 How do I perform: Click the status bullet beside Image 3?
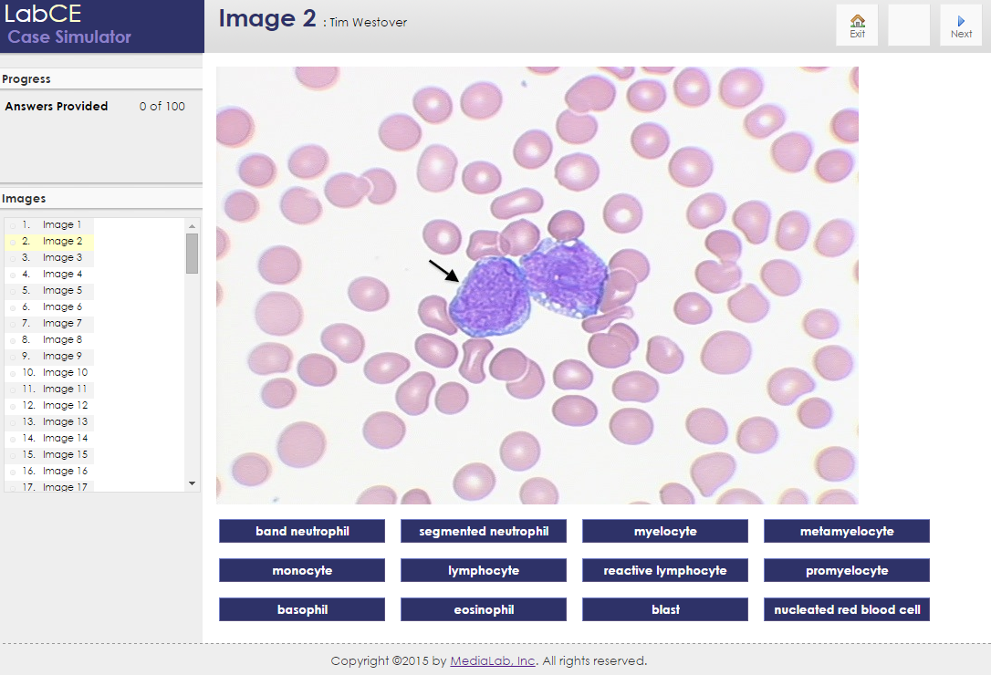pyautogui.click(x=13, y=258)
